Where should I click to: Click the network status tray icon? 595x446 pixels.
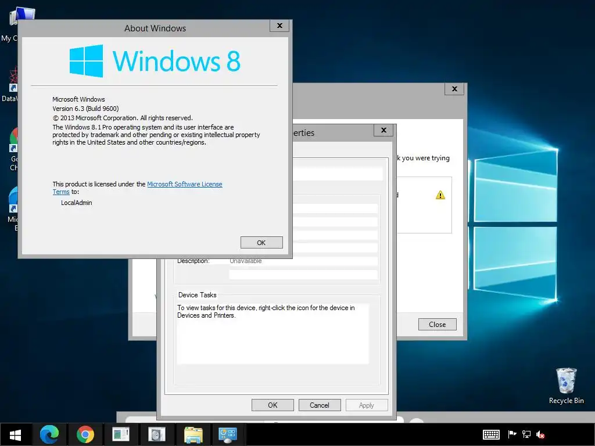(x=526, y=434)
